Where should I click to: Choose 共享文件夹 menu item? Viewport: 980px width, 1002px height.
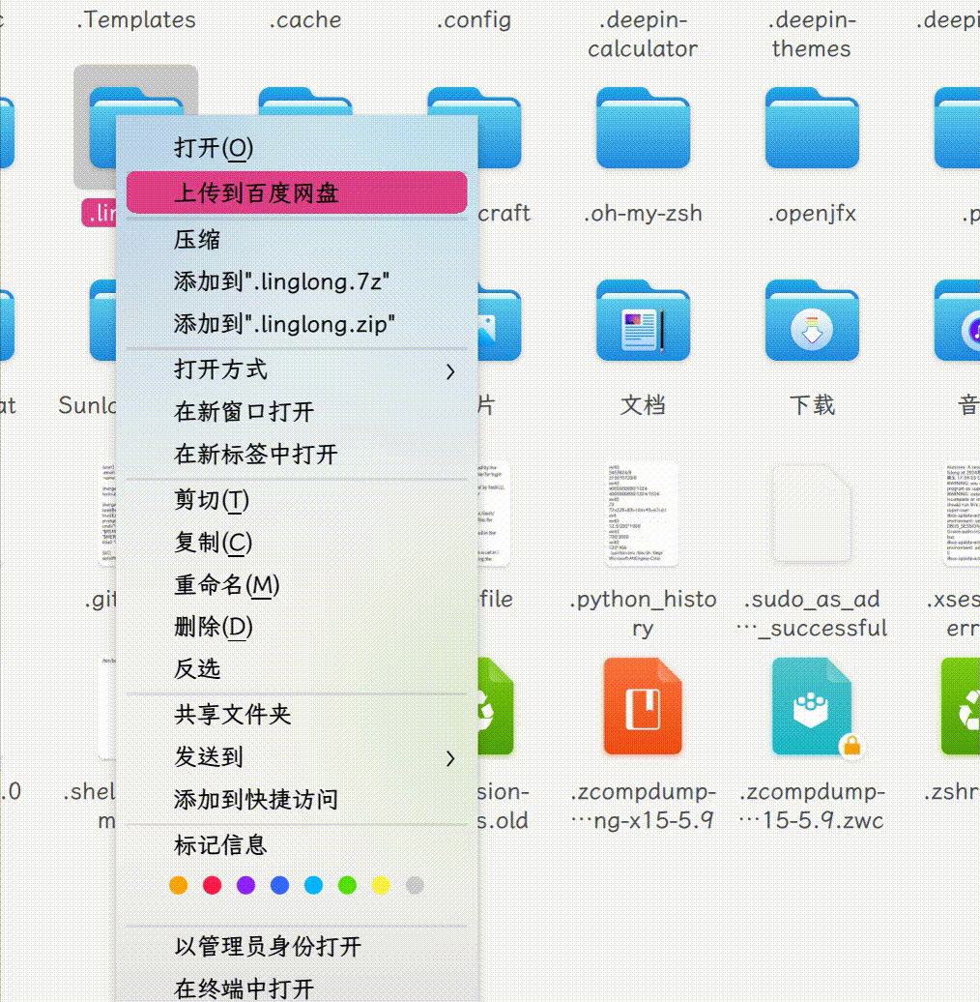297,715
